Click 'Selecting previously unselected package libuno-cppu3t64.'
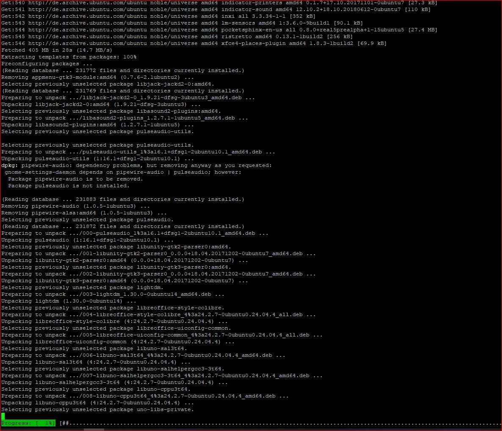Screen dimensions: 502x431 [96, 389]
